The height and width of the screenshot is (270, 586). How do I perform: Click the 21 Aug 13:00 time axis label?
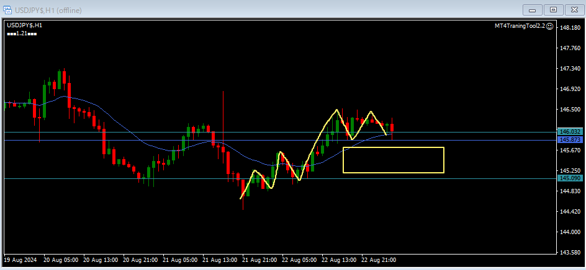[x=220, y=260]
